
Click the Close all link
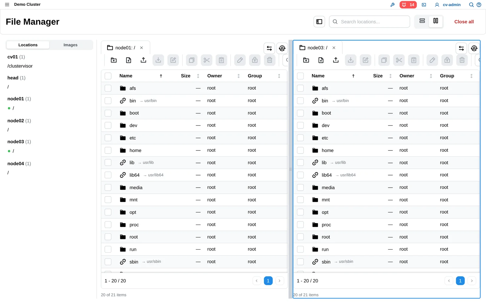click(464, 22)
